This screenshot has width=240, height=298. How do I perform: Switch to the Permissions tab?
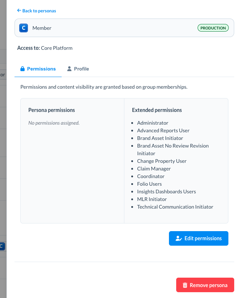[x=38, y=69]
